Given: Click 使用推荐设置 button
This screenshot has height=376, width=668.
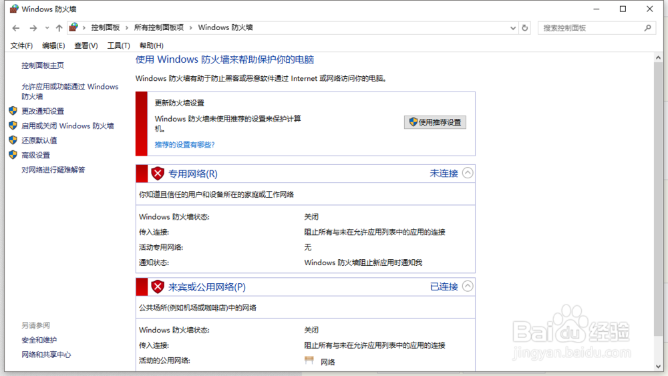Looking at the screenshot, I should (x=435, y=122).
